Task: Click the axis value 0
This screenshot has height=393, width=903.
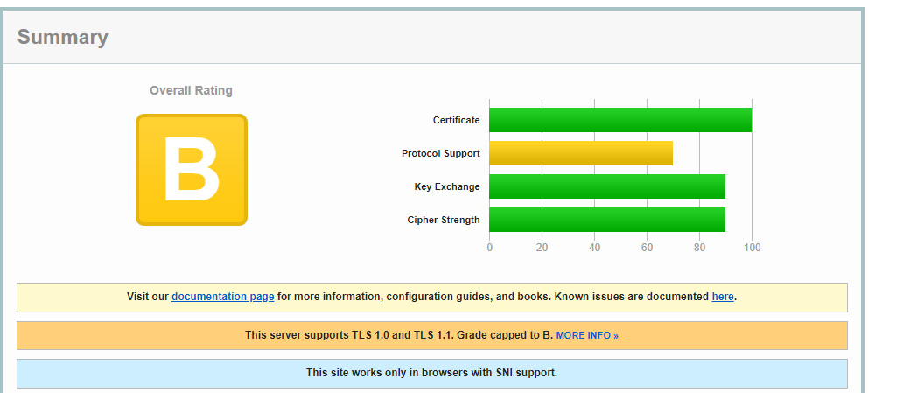Action: 489,248
